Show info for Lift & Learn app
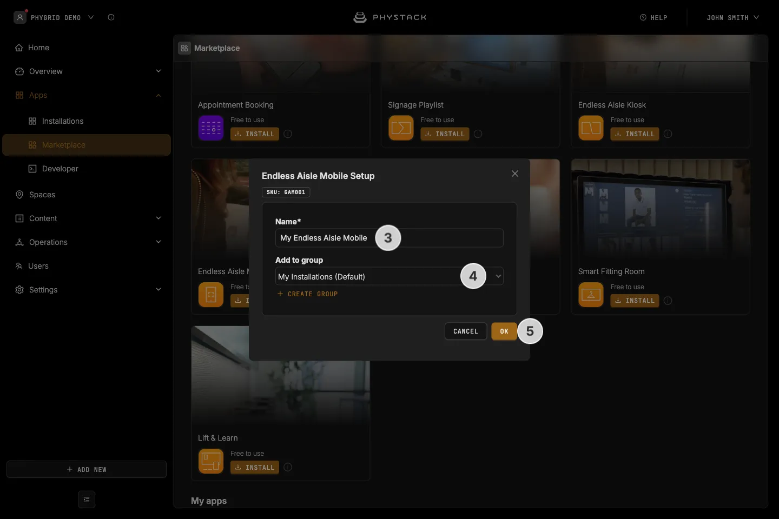This screenshot has height=519, width=779. pyautogui.click(x=288, y=467)
